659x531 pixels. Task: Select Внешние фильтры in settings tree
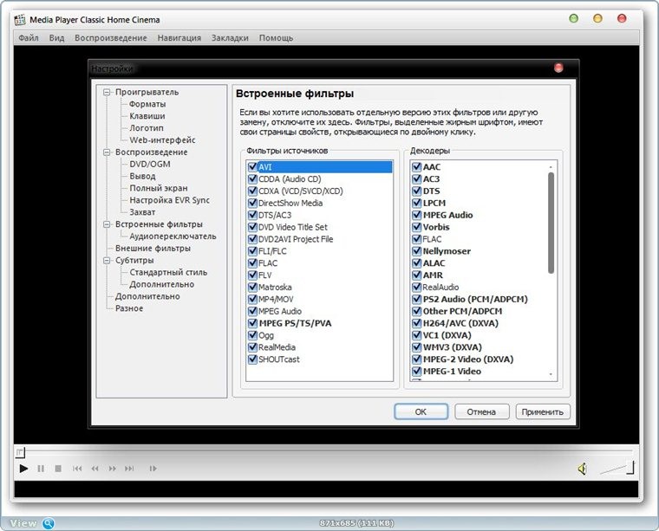coord(153,249)
